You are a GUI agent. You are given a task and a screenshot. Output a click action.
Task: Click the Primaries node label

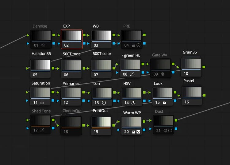point(71,84)
